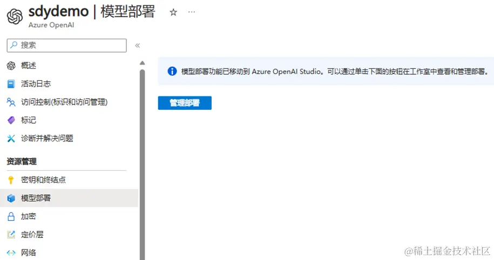Select 模型部署 in the sidebar
The width and height of the screenshot is (494, 260).
coord(69,198)
